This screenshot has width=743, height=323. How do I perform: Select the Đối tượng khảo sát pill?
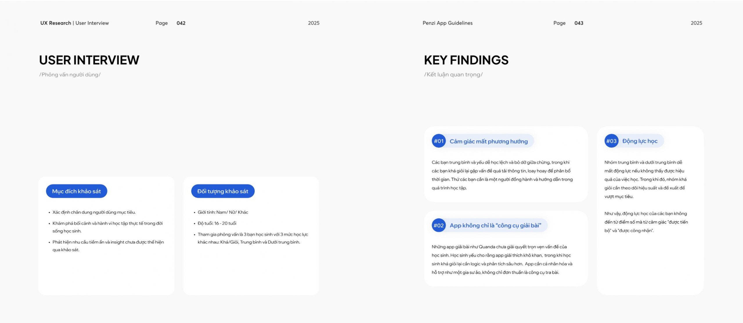[223, 191]
